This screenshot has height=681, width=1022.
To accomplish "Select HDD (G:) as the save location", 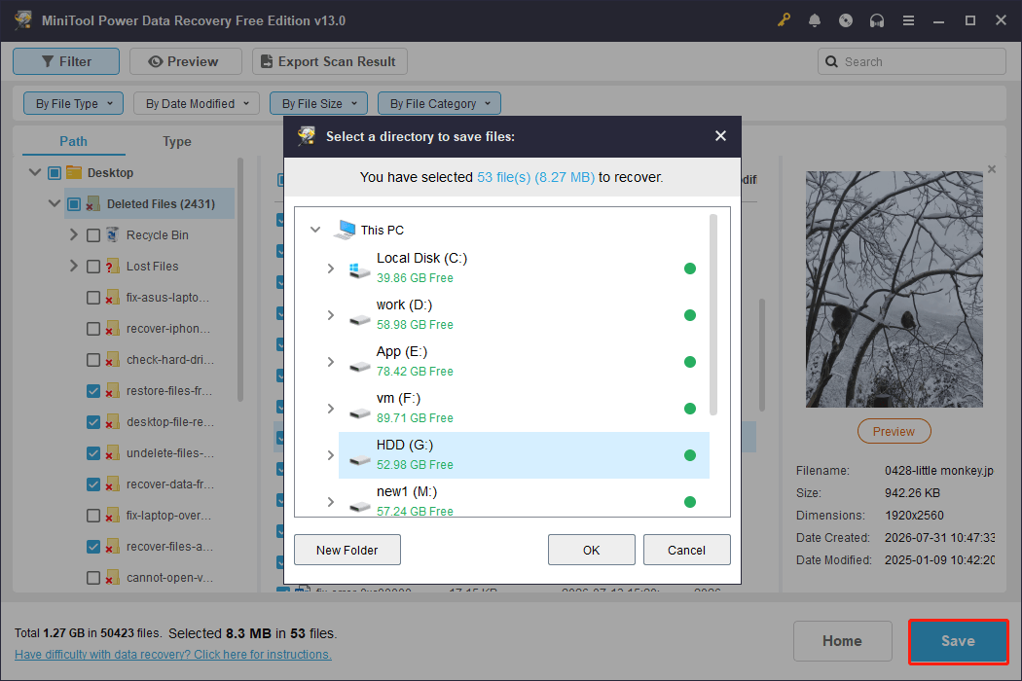I will pyautogui.click(x=524, y=455).
